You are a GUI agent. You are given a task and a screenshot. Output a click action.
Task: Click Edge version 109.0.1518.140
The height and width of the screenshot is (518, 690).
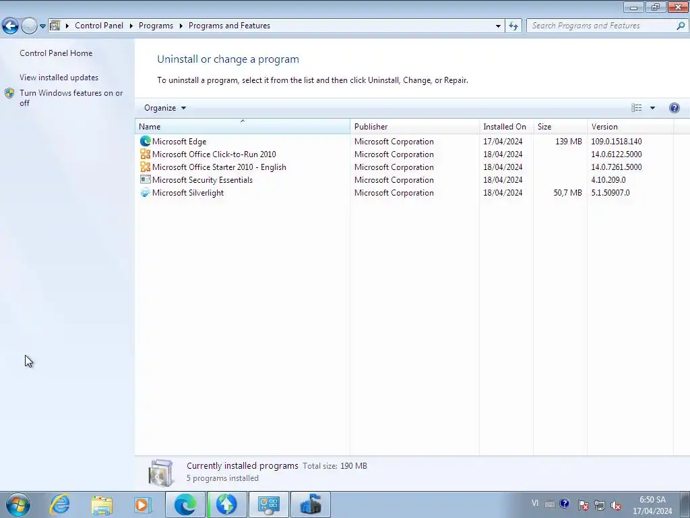click(x=616, y=142)
